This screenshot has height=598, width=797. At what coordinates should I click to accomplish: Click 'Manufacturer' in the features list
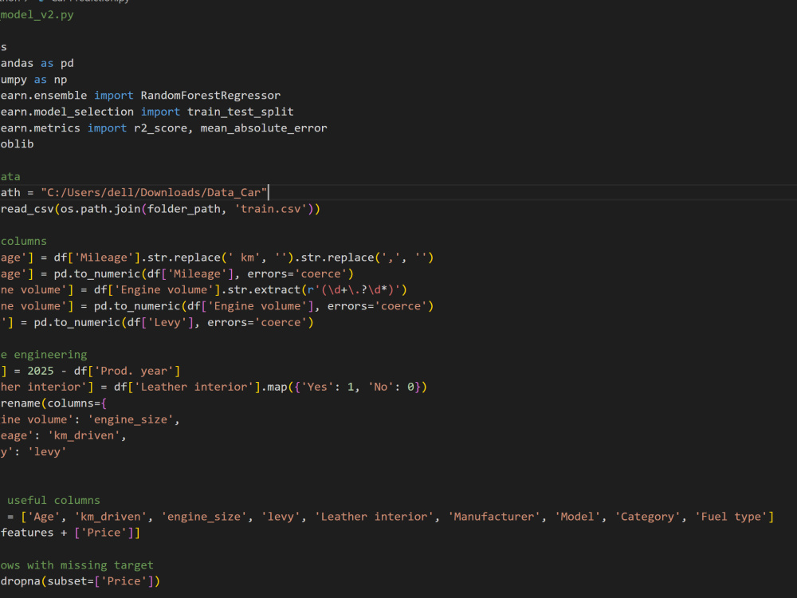(494, 517)
